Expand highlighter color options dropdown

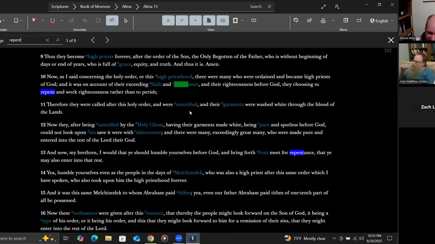[43, 20]
